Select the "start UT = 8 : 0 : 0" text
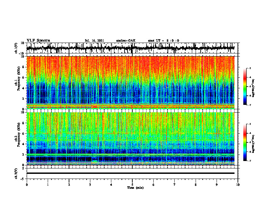The height and width of the screenshot is (207, 268). pos(163,41)
